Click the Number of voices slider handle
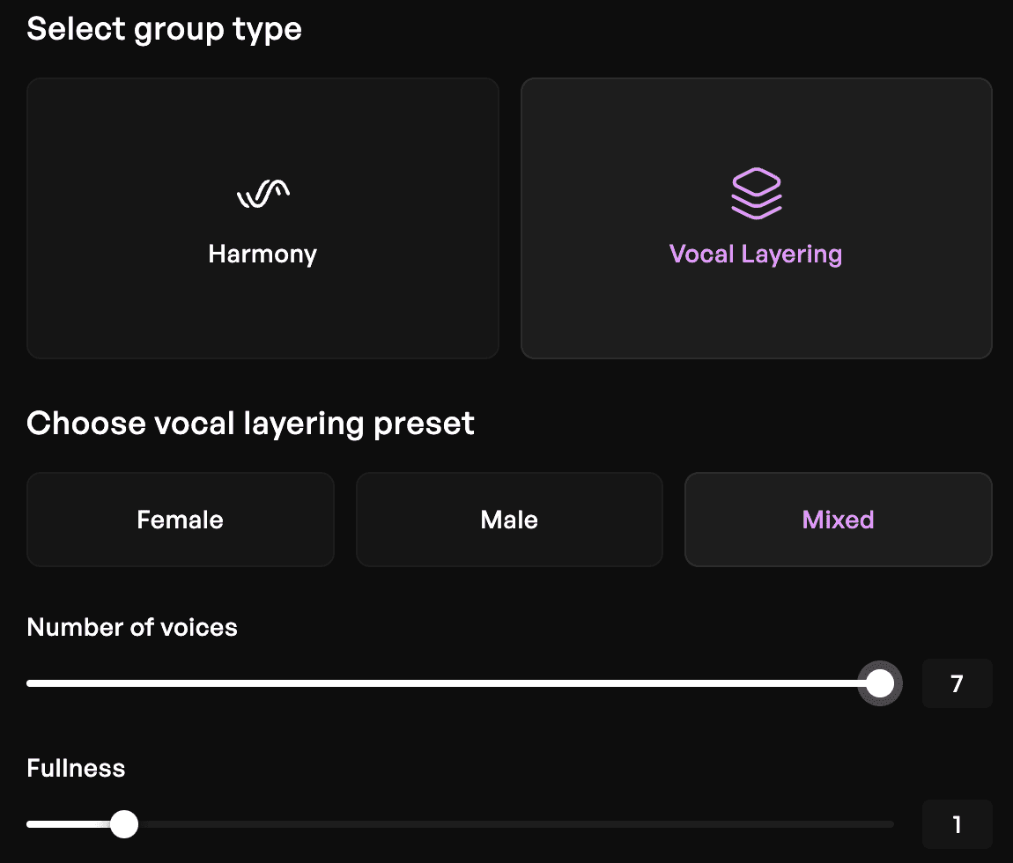1013x863 pixels. [880, 682]
